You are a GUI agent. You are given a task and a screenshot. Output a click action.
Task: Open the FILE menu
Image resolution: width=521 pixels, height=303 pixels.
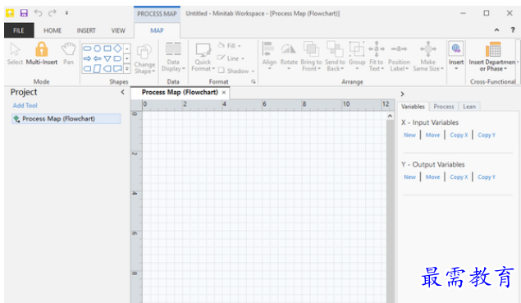pos(19,30)
